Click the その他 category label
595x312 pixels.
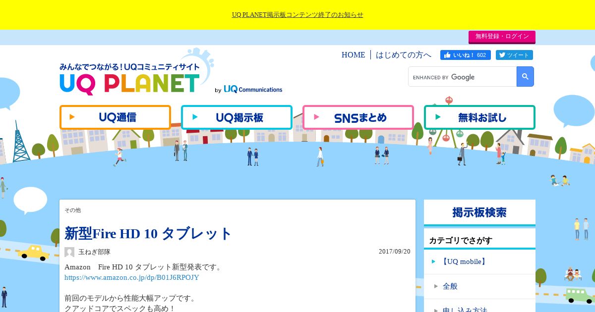pyautogui.click(x=72, y=210)
